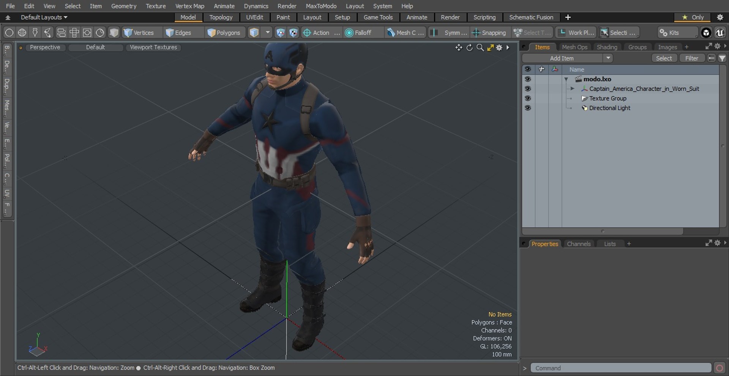Switch to the Groups tab
The width and height of the screenshot is (729, 376).
click(637, 47)
